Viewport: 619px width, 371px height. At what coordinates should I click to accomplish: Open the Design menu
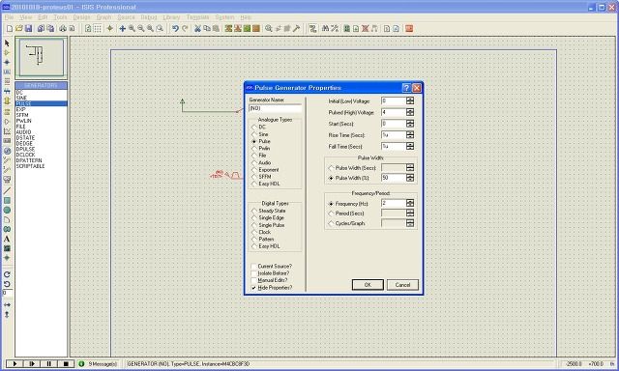coord(81,17)
